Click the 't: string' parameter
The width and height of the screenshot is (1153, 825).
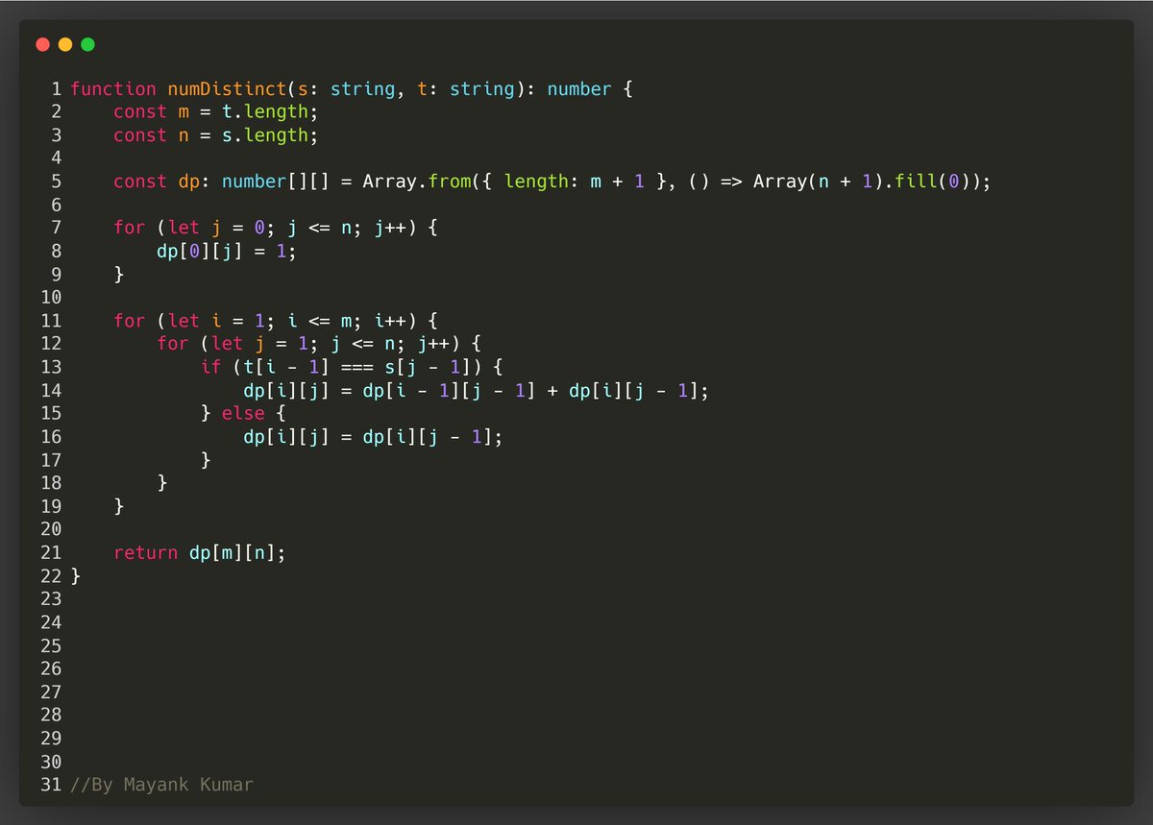point(465,89)
